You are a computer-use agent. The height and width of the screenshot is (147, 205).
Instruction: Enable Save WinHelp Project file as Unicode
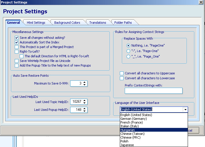[17, 61]
